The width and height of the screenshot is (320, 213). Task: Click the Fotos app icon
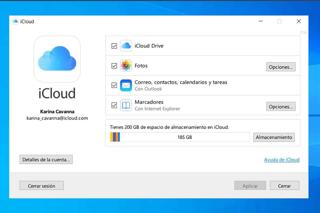coord(126,66)
